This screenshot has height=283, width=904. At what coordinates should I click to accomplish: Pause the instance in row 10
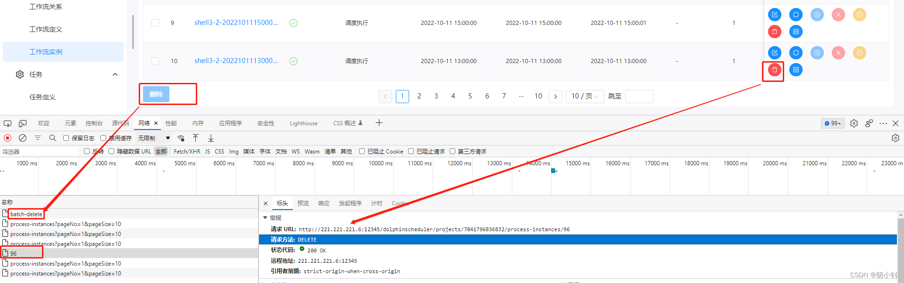(859, 53)
